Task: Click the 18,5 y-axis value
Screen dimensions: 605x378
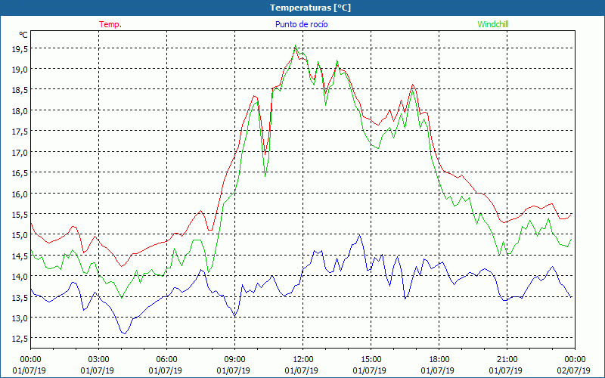Action: 20,90
